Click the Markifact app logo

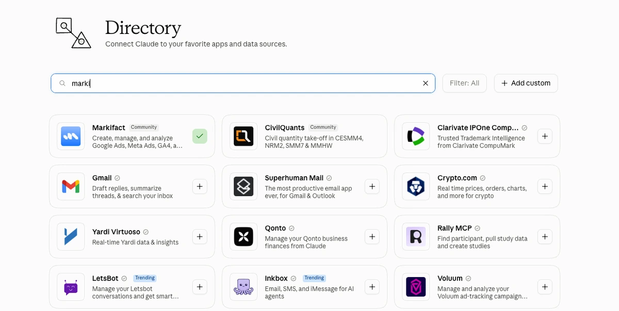point(71,136)
